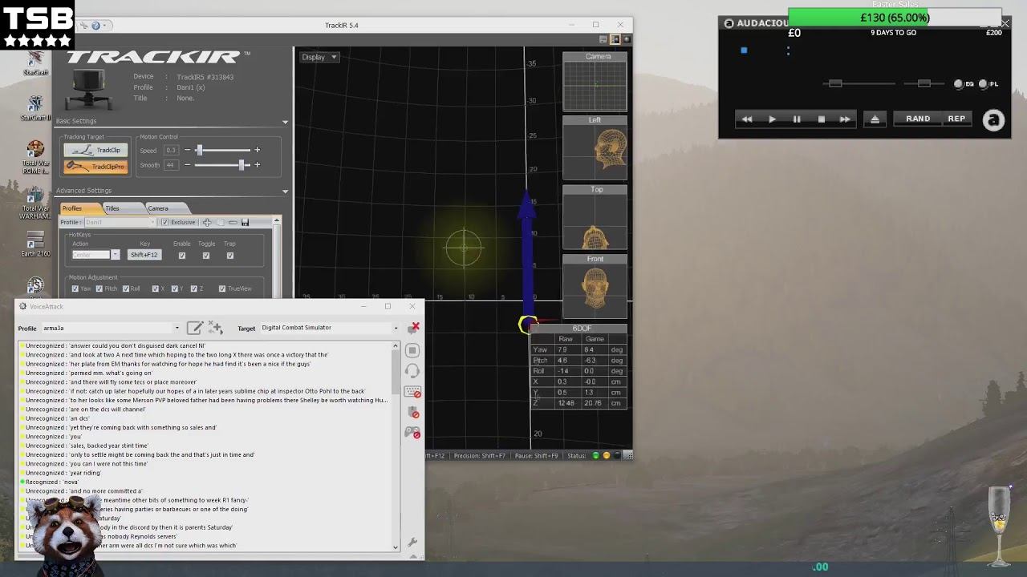This screenshot has height=577, width=1027.
Task: Stop playback in Audacious
Action: 821,119
